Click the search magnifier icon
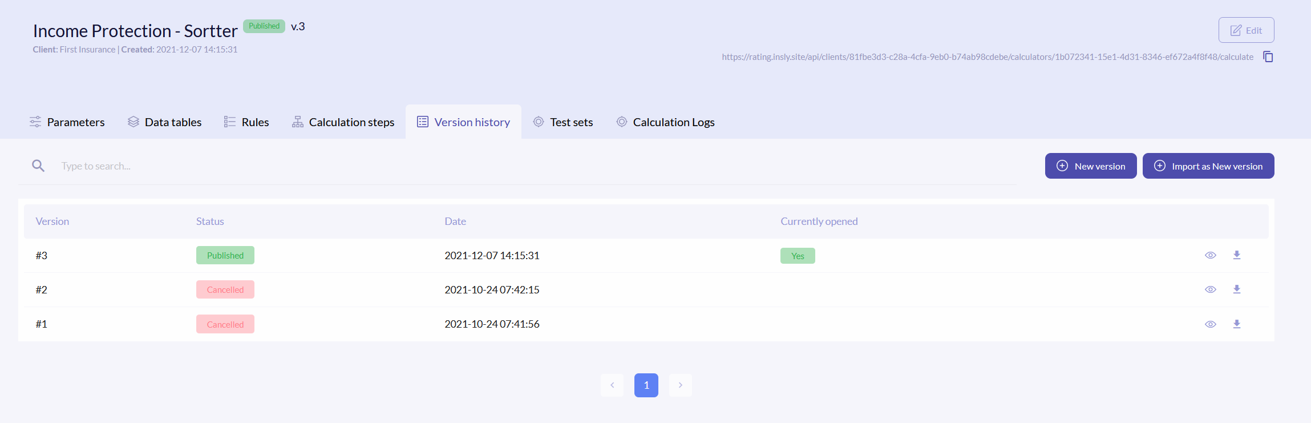1311x423 pixels. (38, 166)
